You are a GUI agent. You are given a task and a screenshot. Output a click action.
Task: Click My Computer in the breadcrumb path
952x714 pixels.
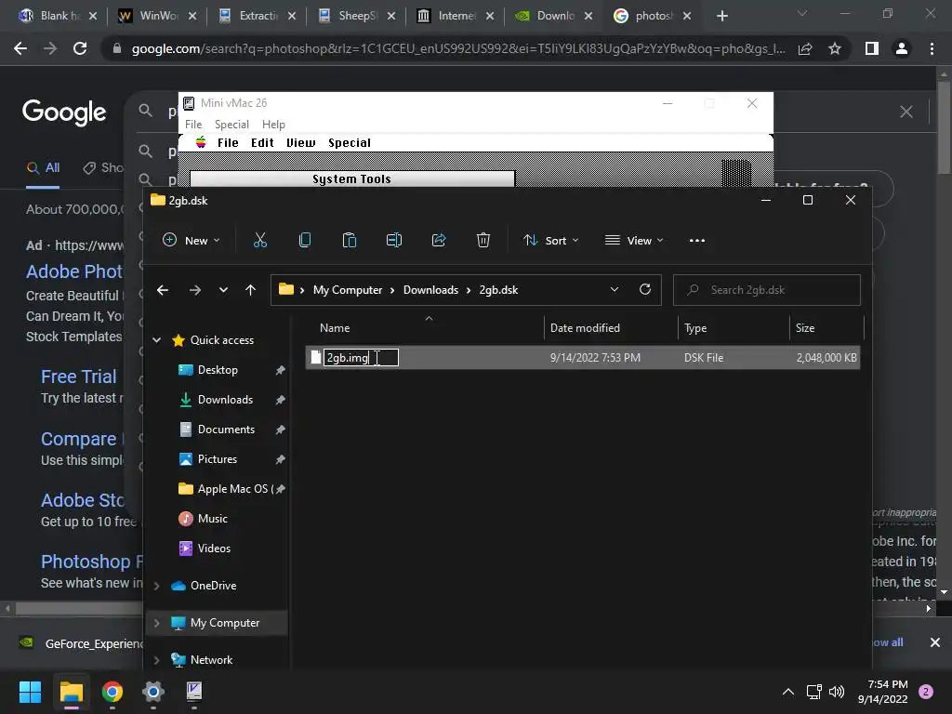point(348,290)
